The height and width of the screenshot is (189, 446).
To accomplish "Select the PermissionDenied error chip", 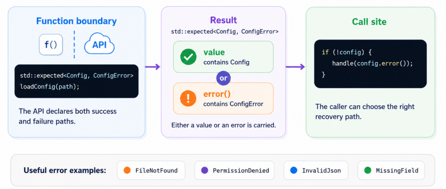I will [x=234, y=170].
